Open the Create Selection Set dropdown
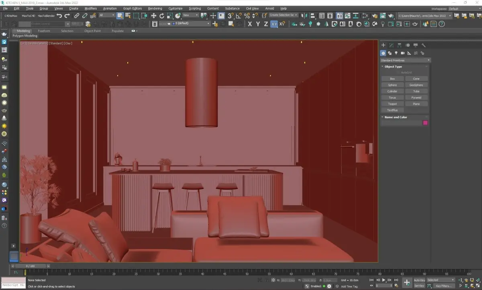Viewport: 482px width, 290px height. (283, 15)
